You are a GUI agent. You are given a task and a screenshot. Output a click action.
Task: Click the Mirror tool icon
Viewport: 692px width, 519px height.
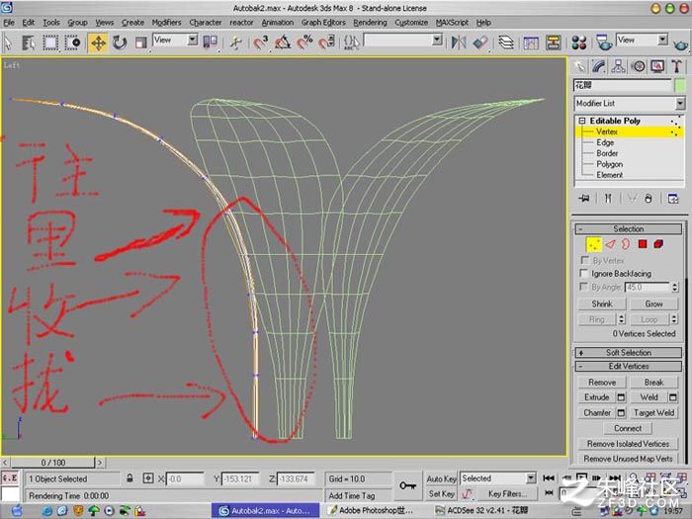pyautogui.click(x=459, y=43)
